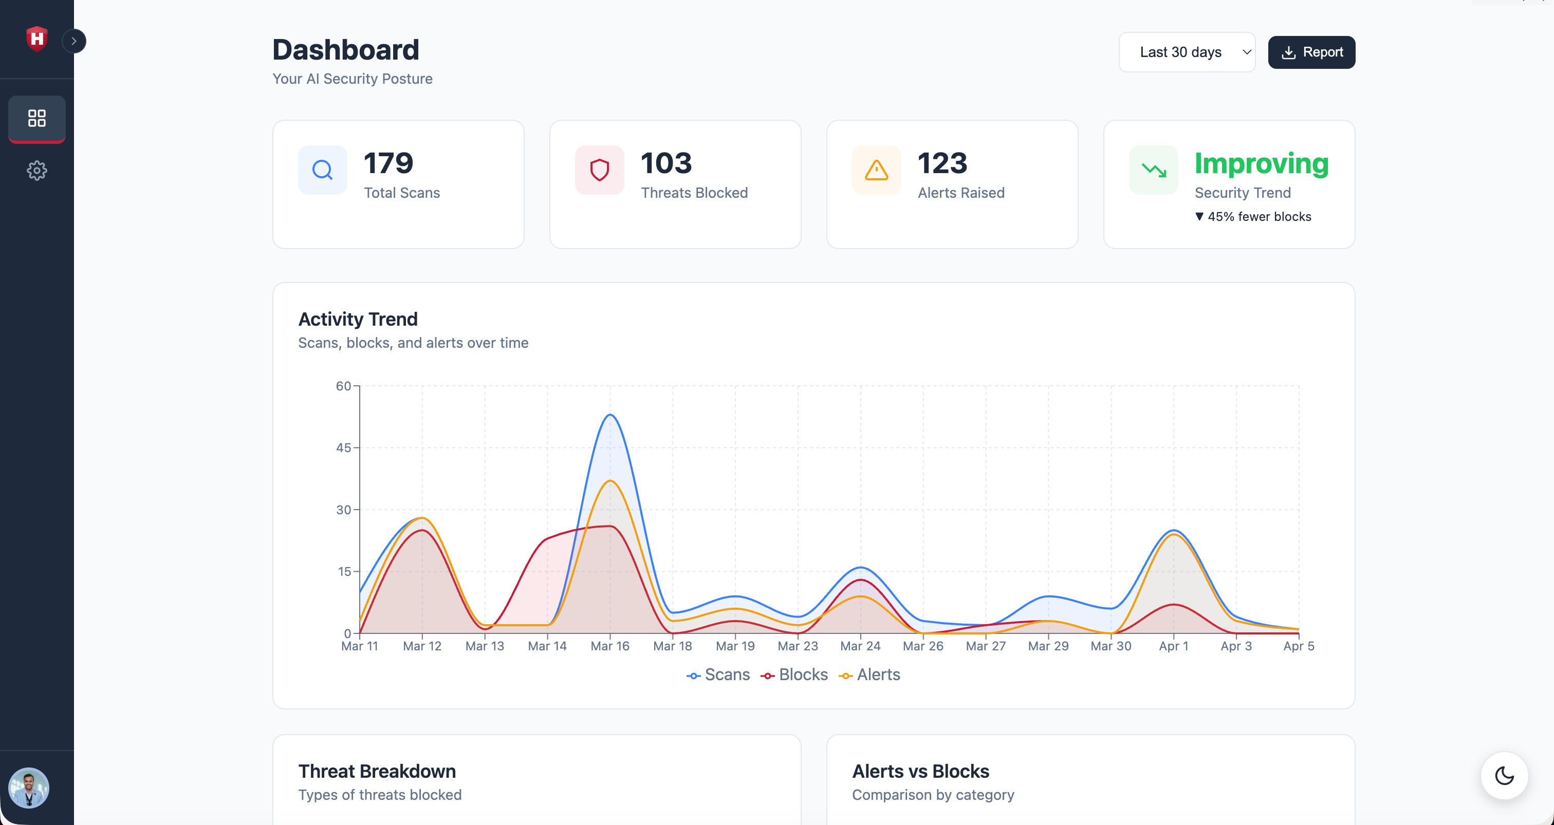The height and width of the screenshot is (825, 1554).
Task: Click the Threats Blocked shield icon
Action: [x=599, y=170]
